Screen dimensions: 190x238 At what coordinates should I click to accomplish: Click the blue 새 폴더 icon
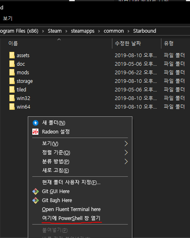(36, 123)
